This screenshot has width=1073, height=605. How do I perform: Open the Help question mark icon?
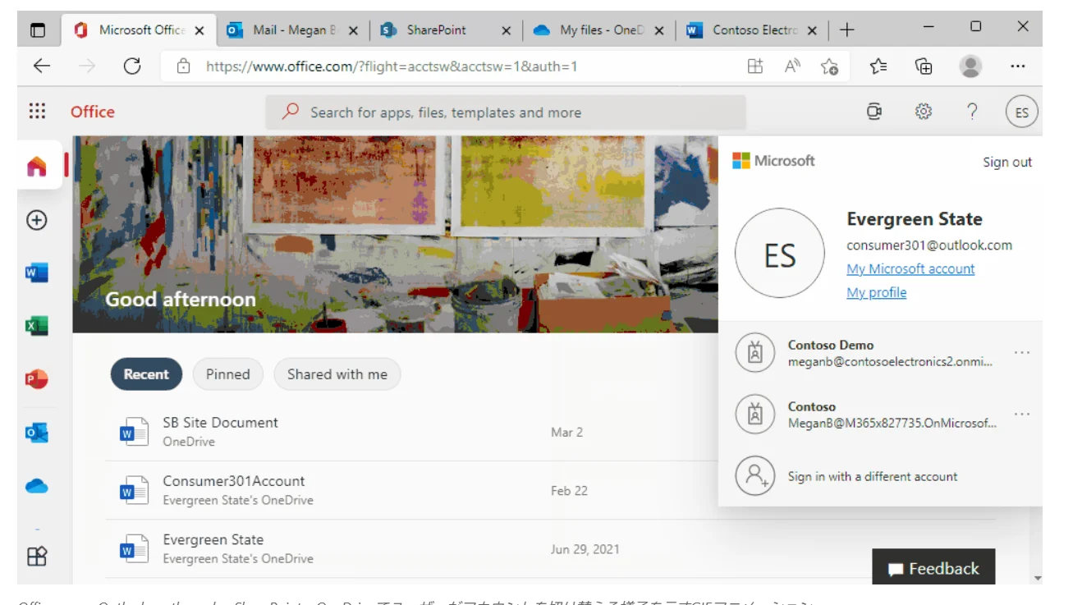pos(971,111)
